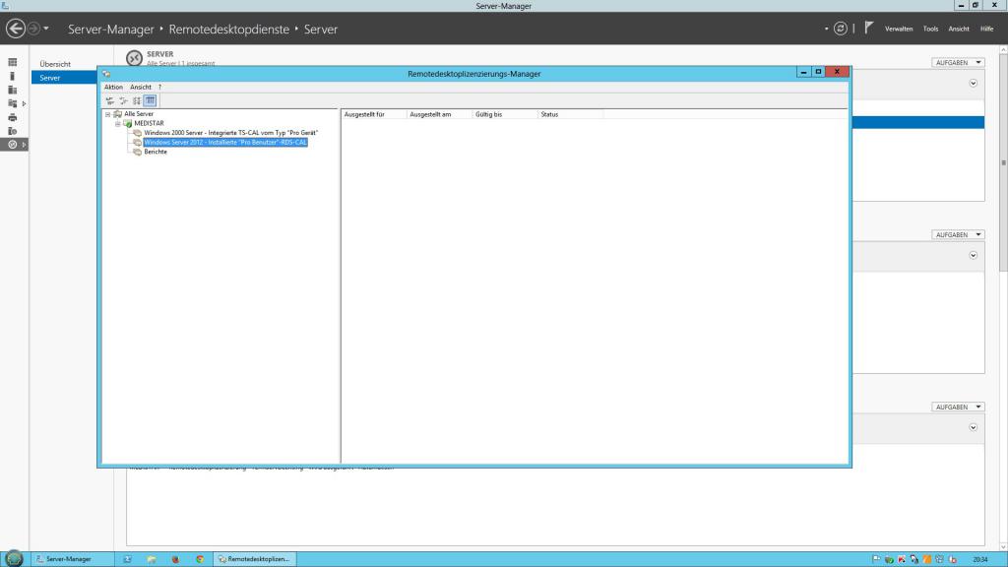Open the Aktion menu
Viewport: 1008px width, 567px height.
coord(113,87)
